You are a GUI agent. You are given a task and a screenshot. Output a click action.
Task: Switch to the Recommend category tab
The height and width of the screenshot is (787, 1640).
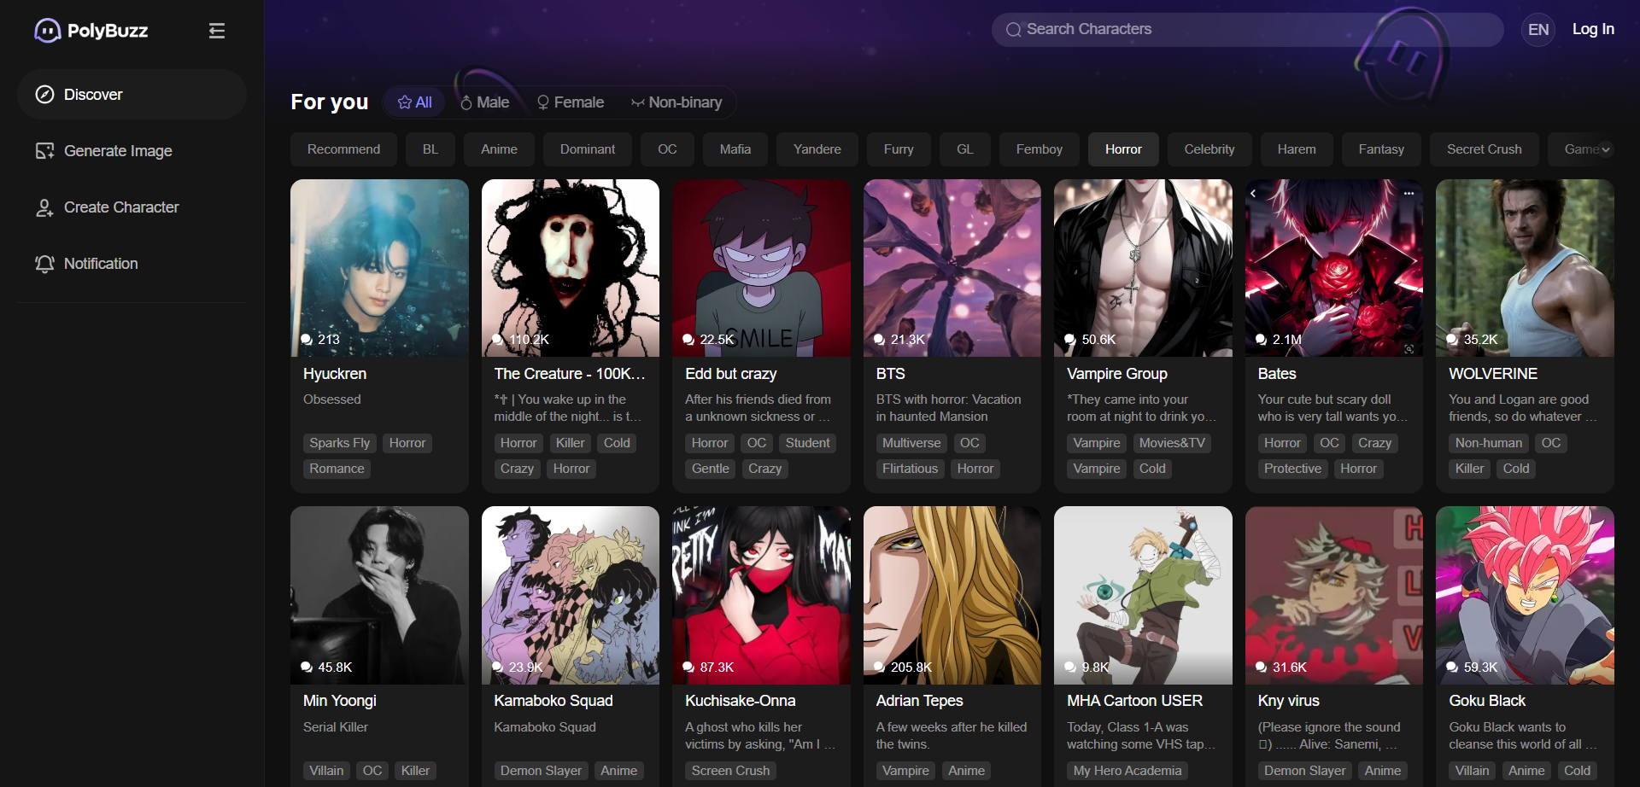(343, 149)
